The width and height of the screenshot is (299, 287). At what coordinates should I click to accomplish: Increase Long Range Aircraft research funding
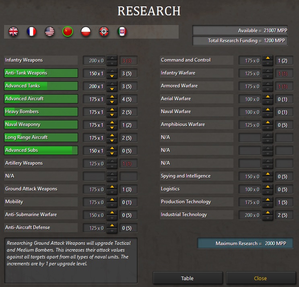coord(112,135)
